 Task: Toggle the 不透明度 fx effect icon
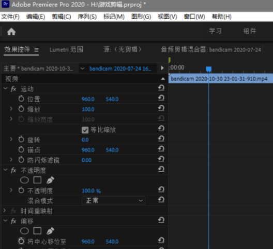coord(13,170)
